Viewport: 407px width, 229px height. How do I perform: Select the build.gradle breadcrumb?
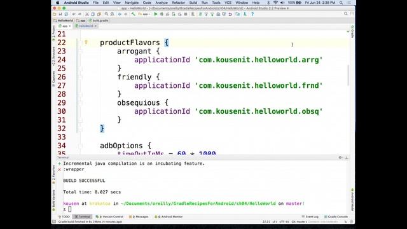pyautogui.click(x=99, y=20)
